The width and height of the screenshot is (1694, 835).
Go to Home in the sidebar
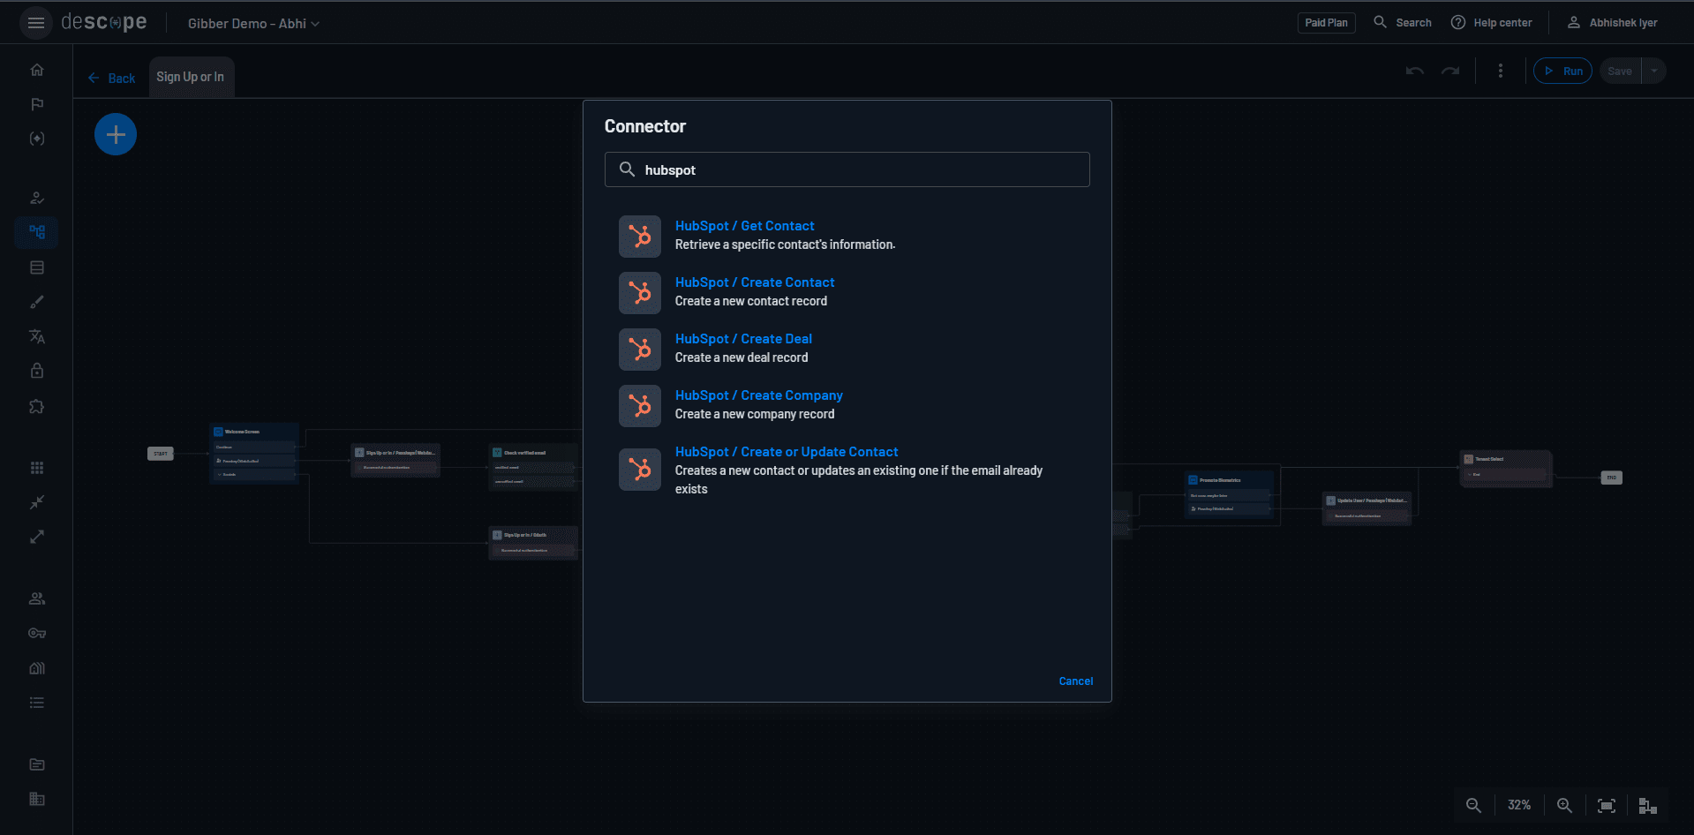click(37, 70)
